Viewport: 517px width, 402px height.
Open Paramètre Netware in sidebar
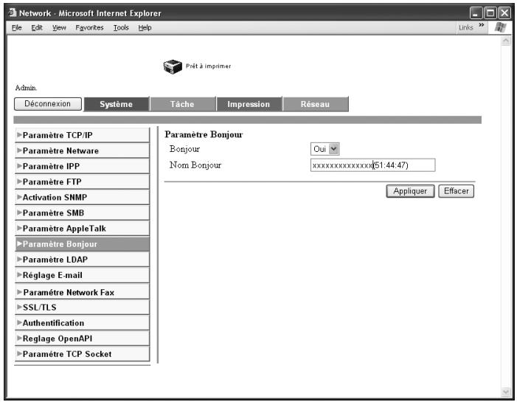point(82,150)
